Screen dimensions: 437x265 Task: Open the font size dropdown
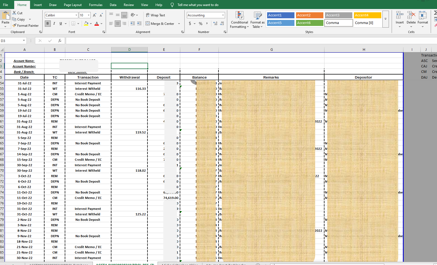tap(88, 15)
